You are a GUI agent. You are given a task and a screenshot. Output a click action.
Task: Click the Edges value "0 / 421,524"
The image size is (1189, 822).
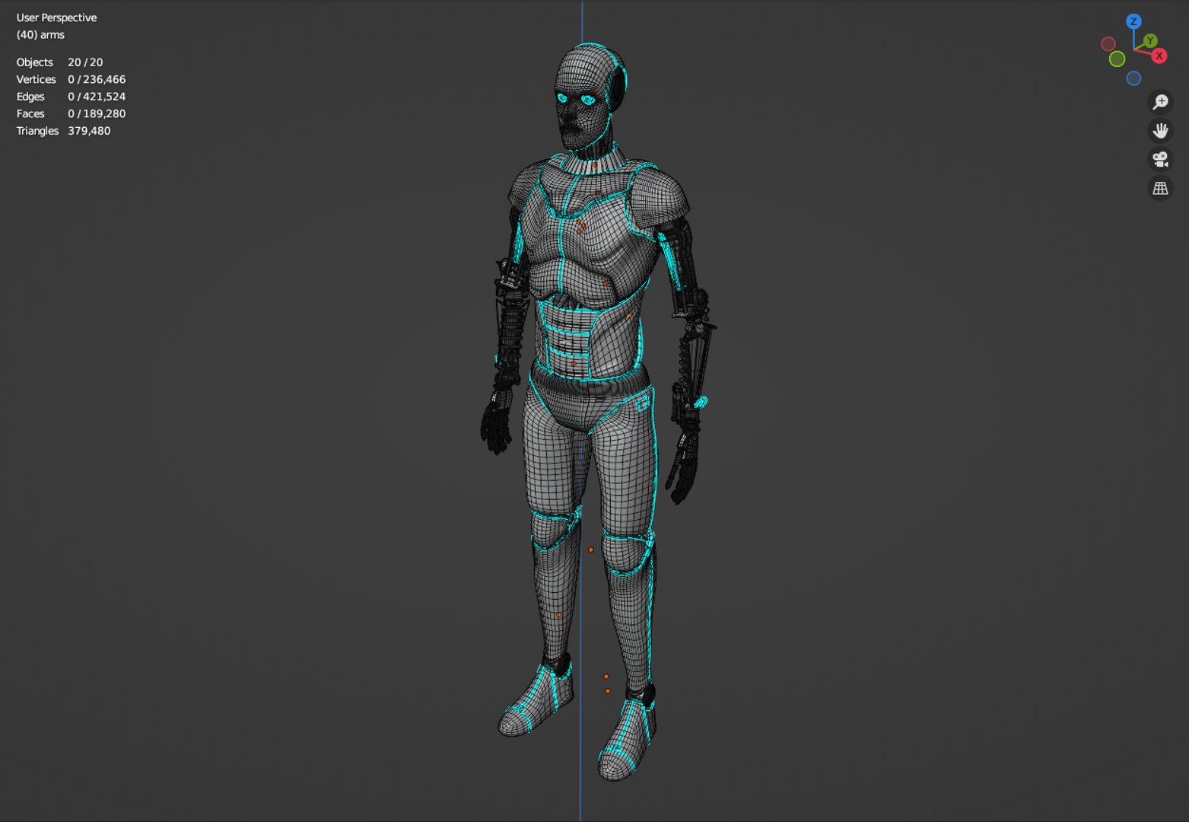(x=97, y=97)
